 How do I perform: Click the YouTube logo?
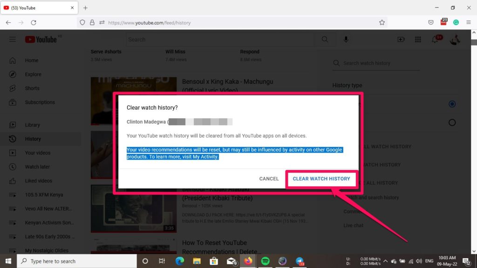pos(41,40)
